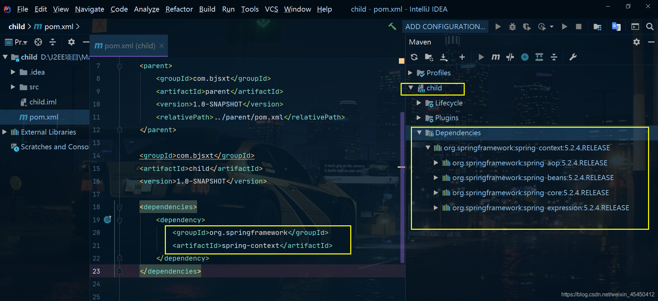Open the Refactor menu
Viewport: 658px width, 301px height.
pyautogui.click(x=179, y=9)
